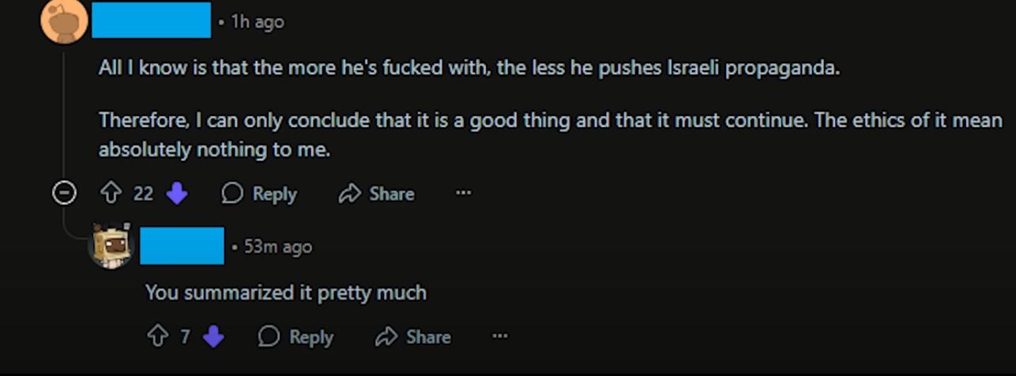
Task: Click the share arrow icon on the reply
Action: [386, 337]
